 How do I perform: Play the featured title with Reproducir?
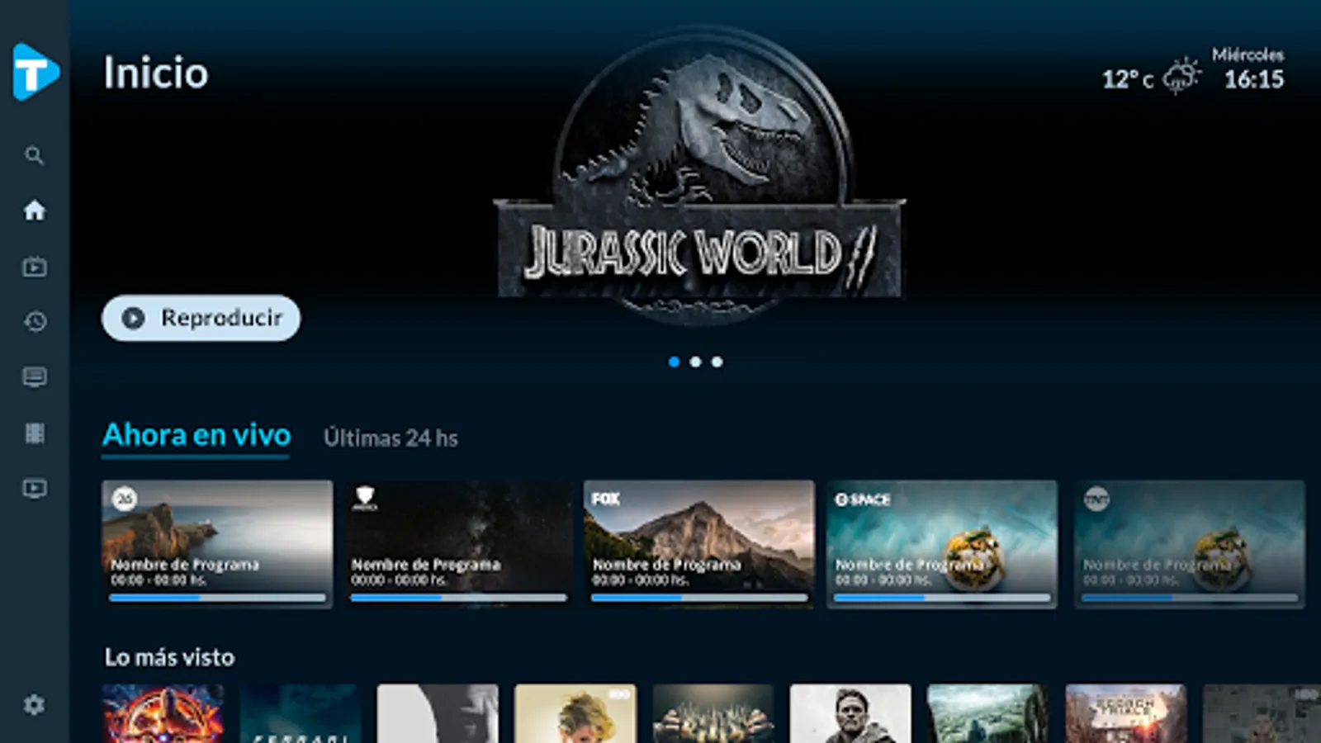click(201, 318)
